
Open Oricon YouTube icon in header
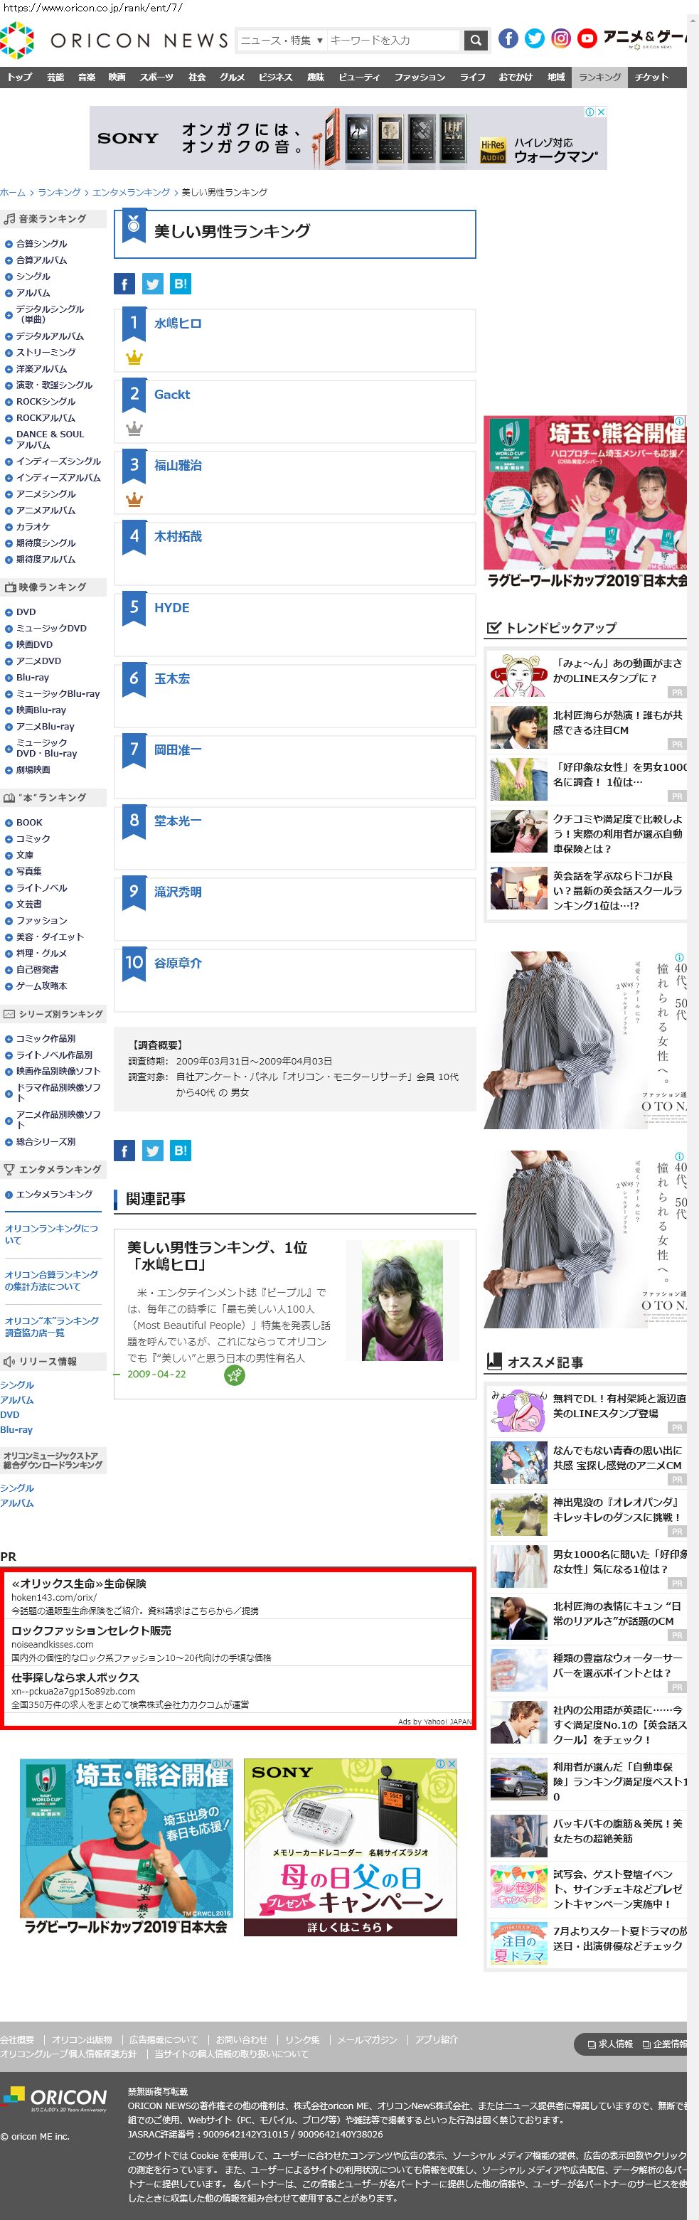[x=587, y=38]
